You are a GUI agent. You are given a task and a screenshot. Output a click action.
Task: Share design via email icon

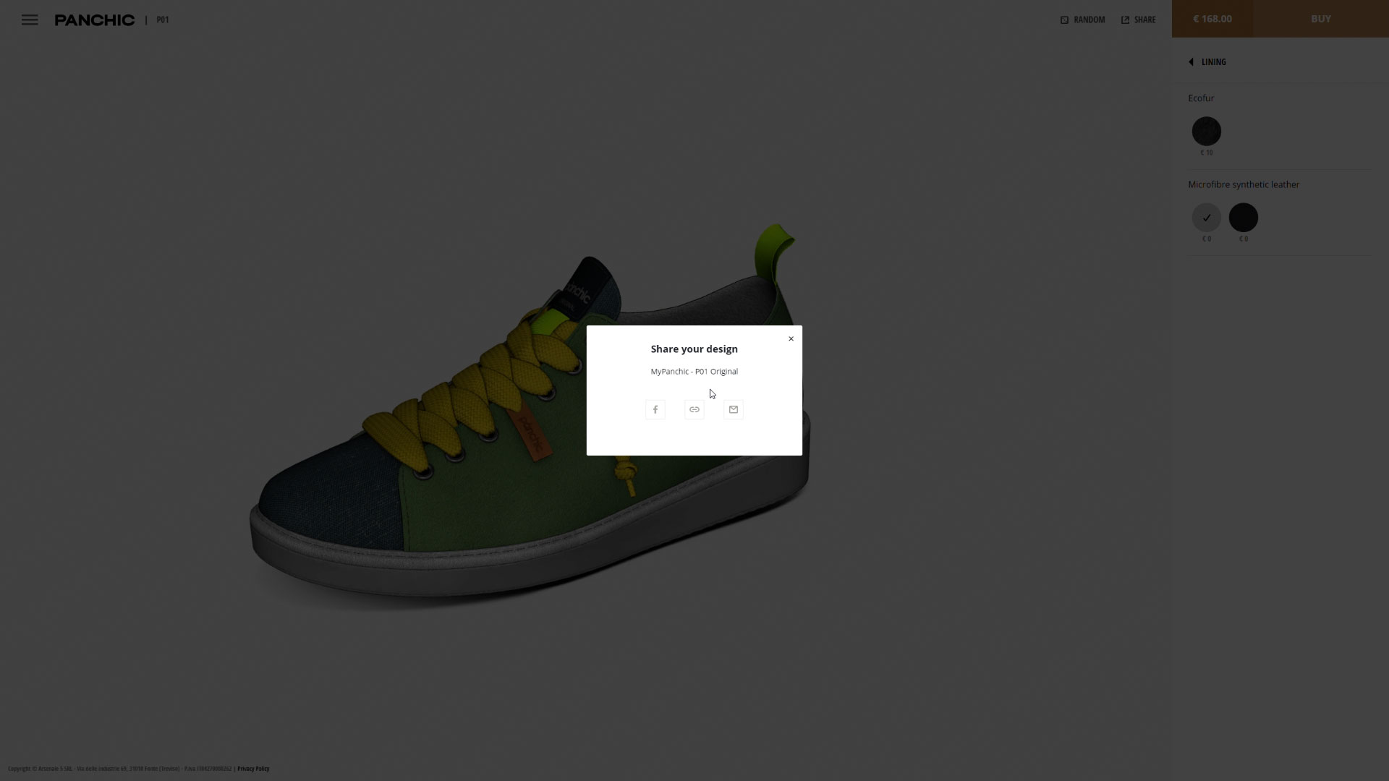click(733, 410)
